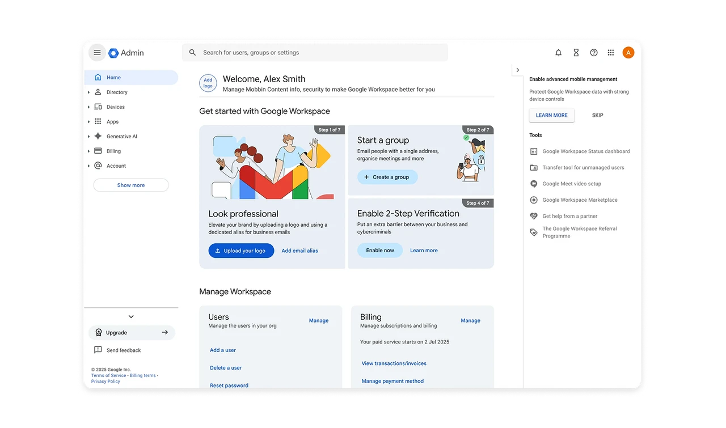726x428 pixels.
Task: Click the Apps grid icon in sidebar
Action: tap(98, 122)
